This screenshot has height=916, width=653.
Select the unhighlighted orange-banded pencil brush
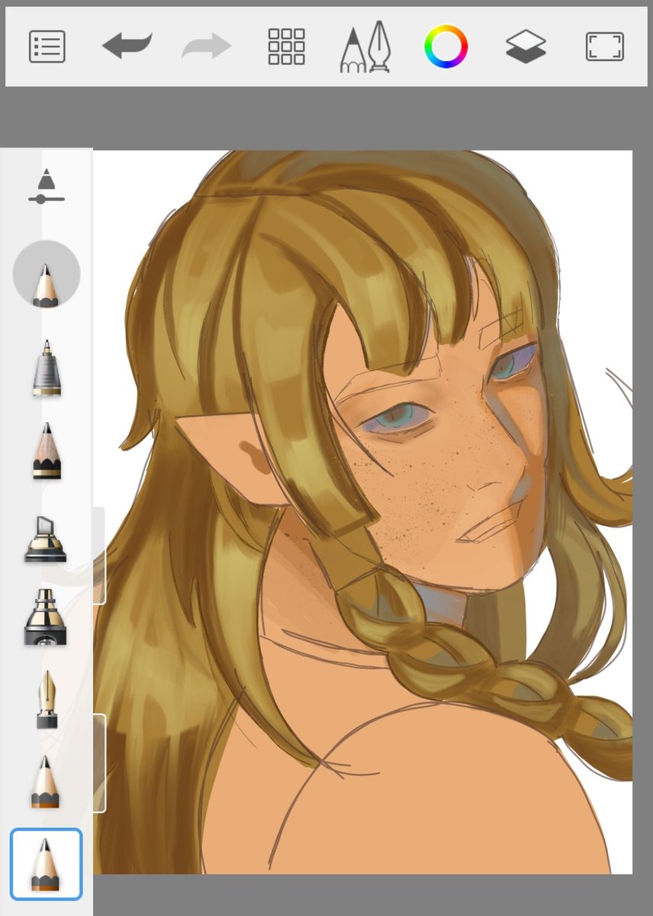pyautogui.click(x=46, y=782)
